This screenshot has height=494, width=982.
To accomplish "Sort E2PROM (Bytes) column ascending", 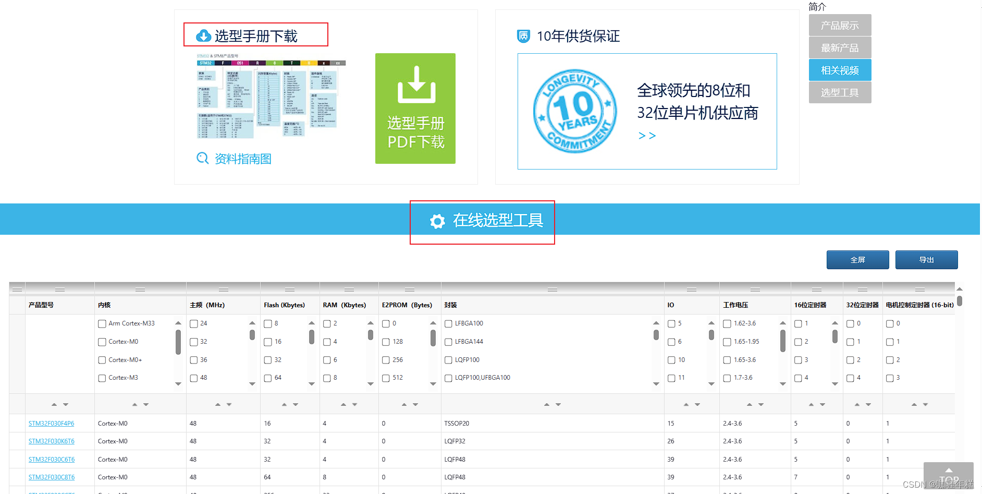I will [x=404, y=404].
